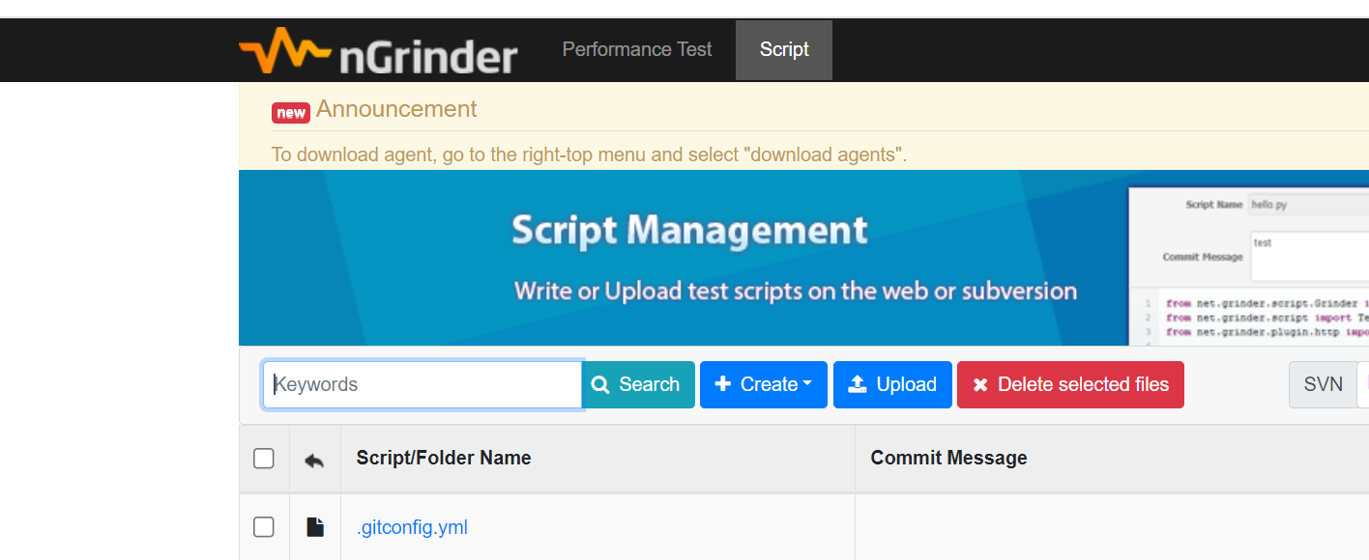Open the .gitconfig.yml script link

[x=412, y=527]
